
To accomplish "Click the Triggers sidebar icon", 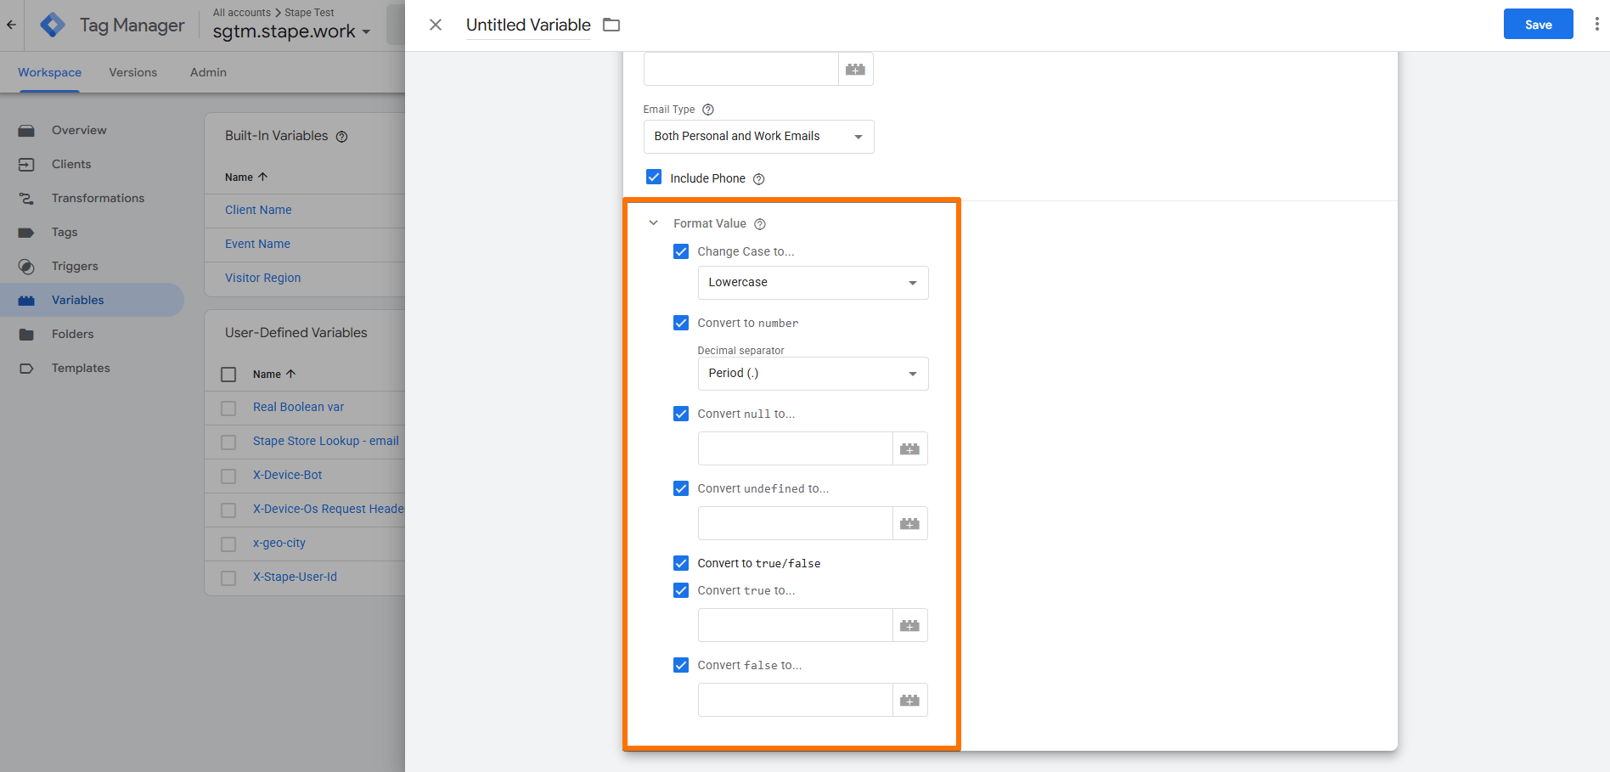I will (26, 267).
